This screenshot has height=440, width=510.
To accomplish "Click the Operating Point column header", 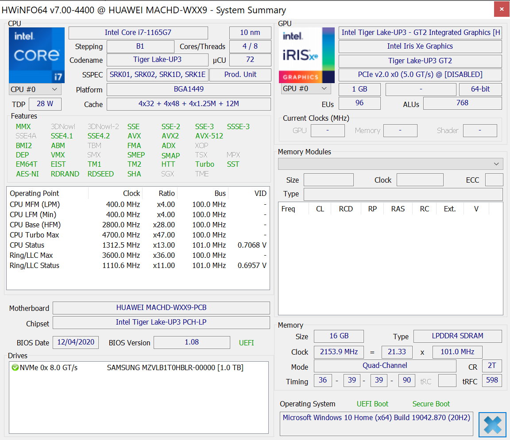I will pos(47,193).
